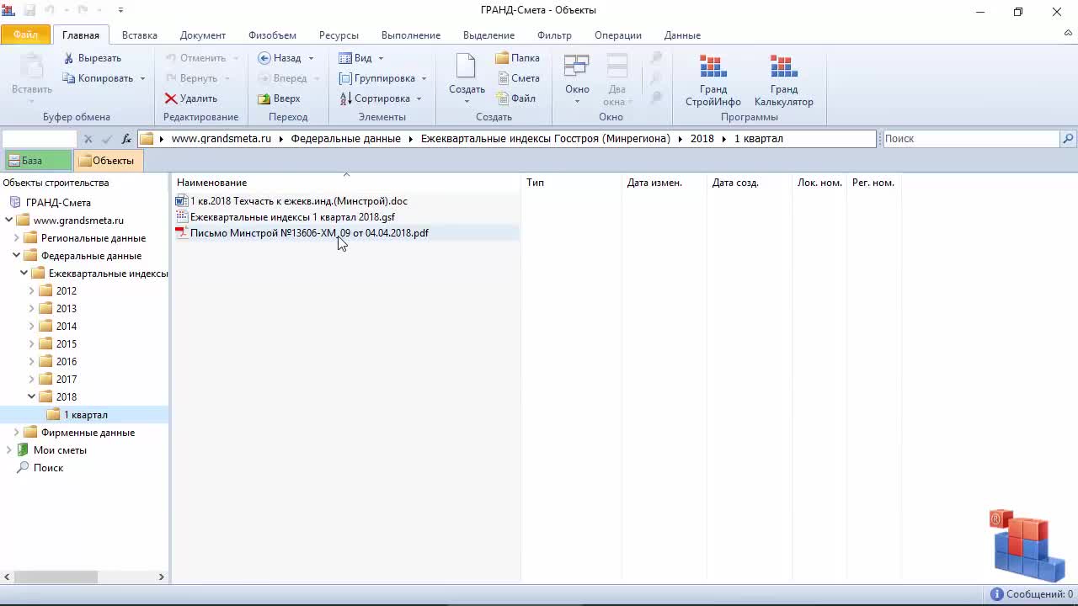Collapse the ribbon with the arrow

click(x=1068, y=34)
